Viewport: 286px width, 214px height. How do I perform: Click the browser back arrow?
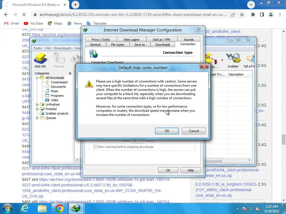[x=6, y=14]
